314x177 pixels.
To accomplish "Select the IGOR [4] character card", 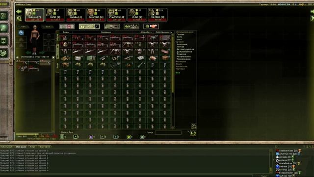I will 55,15.
